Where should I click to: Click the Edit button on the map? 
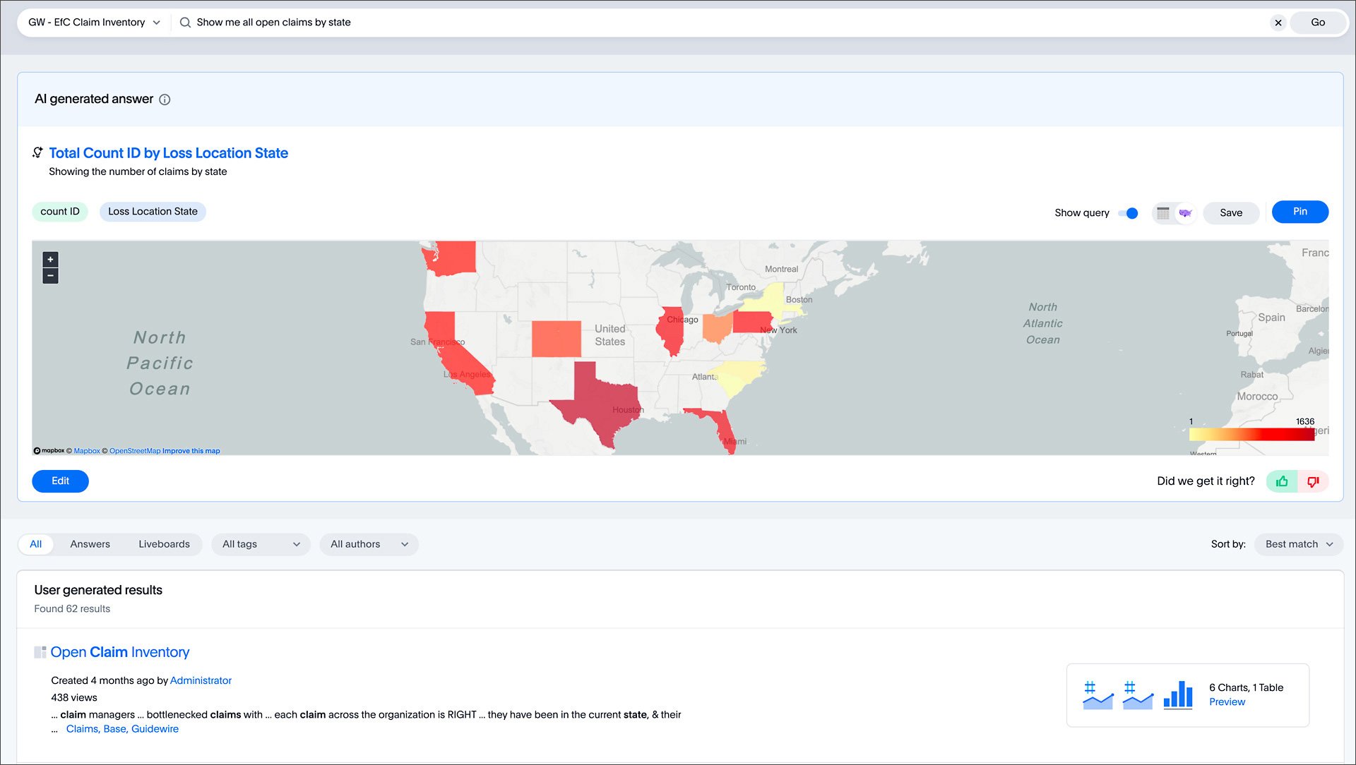[61, 480]
